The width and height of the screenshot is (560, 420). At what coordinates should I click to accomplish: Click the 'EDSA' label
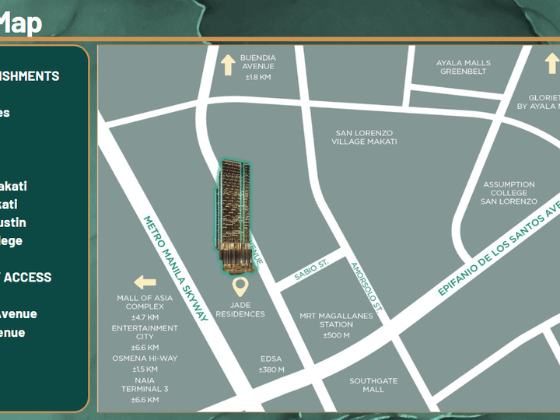(271, 359)
